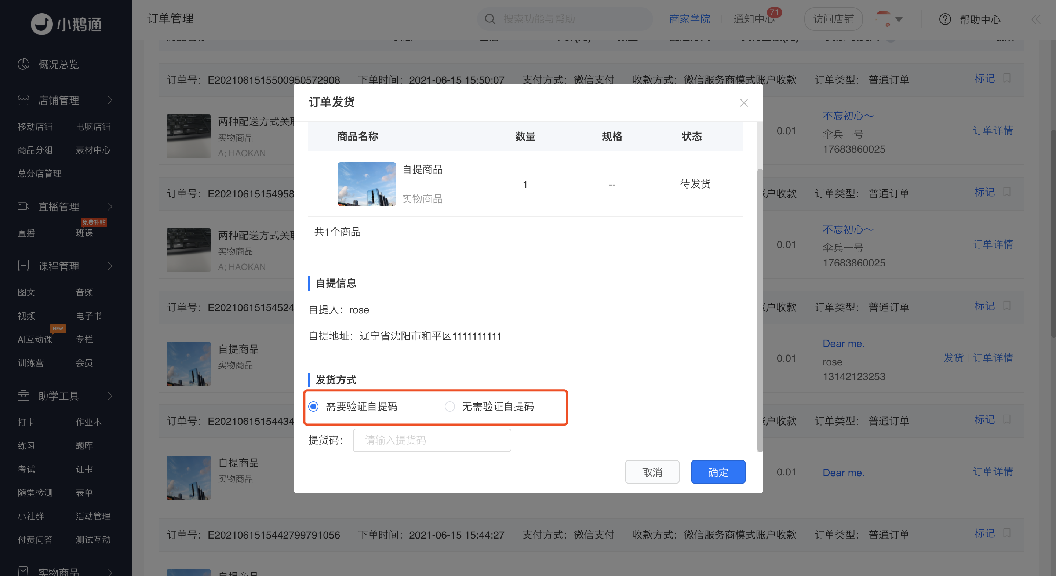
Task: Click buyer name 不忘初心 in first order
Action: tap(848, 116)
